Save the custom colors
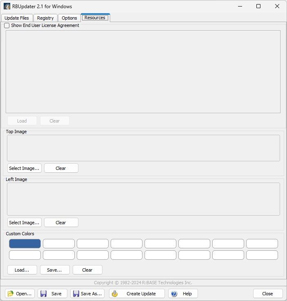 55,270
